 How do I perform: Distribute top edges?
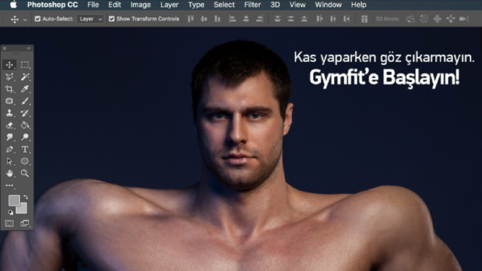pyautogui.click(x=277, y=19)
